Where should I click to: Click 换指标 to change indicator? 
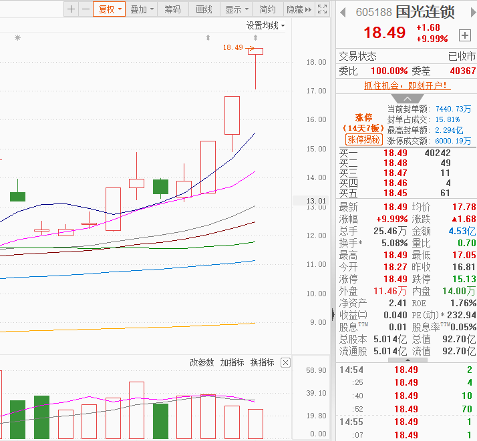262,362
